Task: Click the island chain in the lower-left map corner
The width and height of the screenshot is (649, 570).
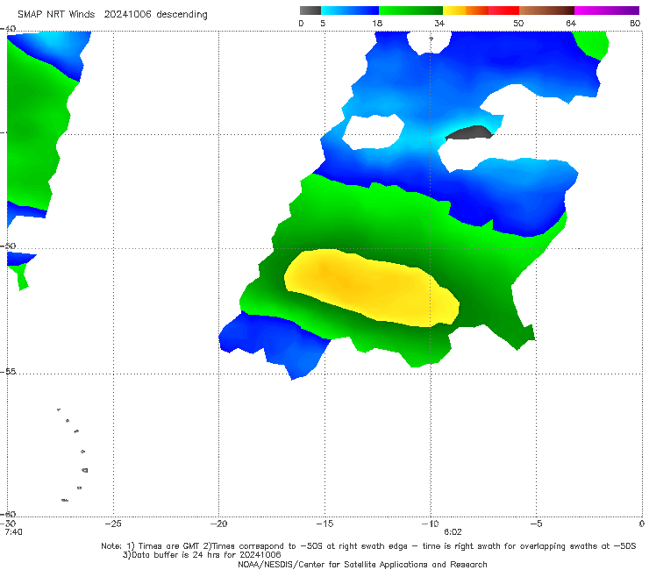Action: point(73,455)
